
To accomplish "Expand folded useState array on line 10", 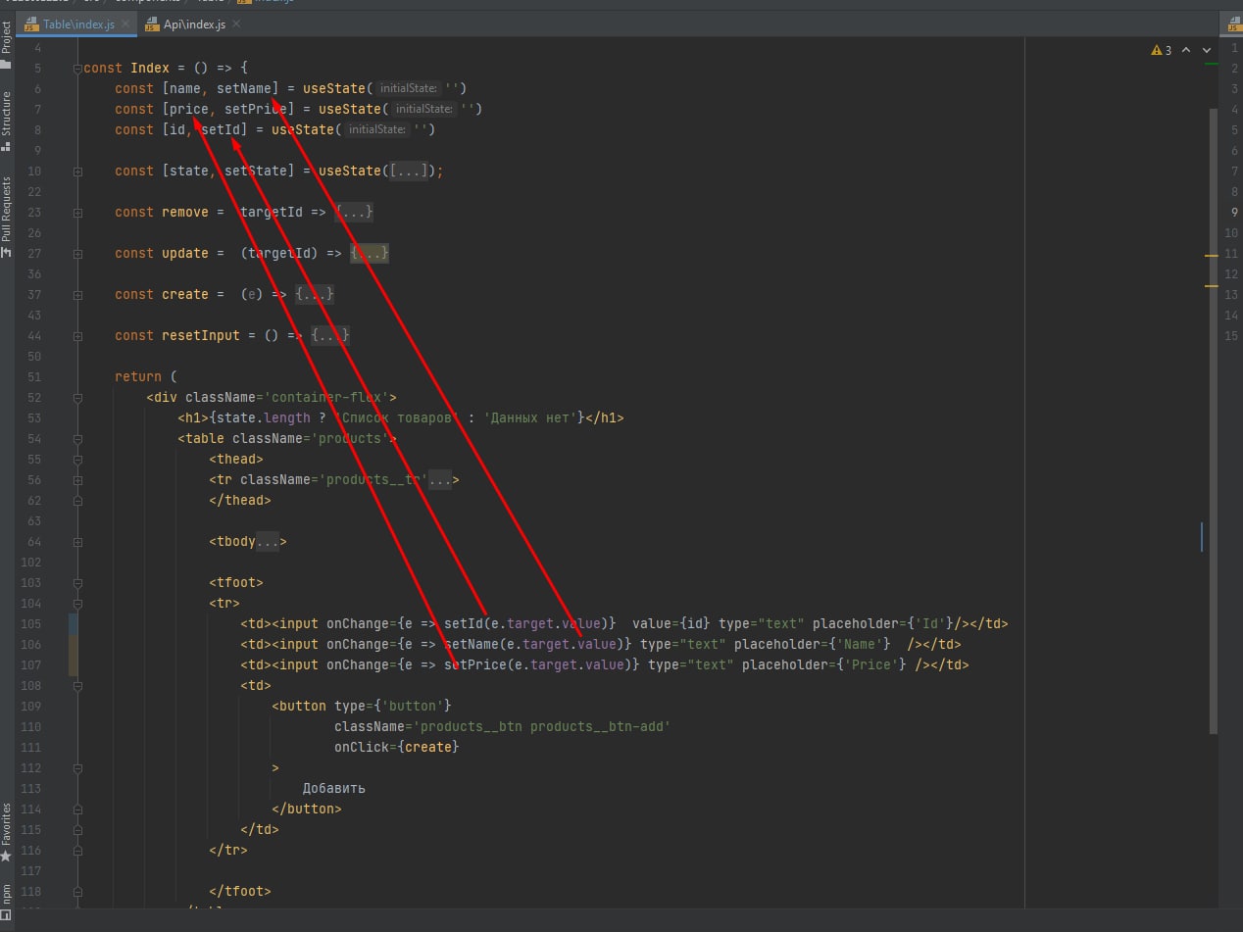I will [409, 172].
